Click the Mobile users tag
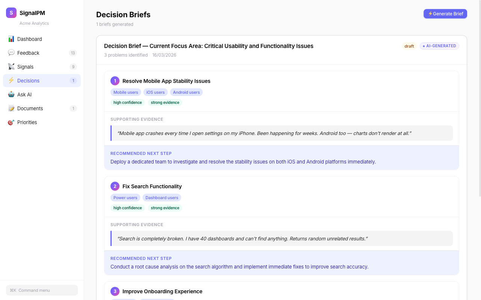The height and width of the screenshot is (300, 481). (x=126, y=92)
